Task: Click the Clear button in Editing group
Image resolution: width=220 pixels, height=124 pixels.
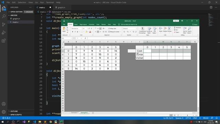Action: [x=176, y=32]
